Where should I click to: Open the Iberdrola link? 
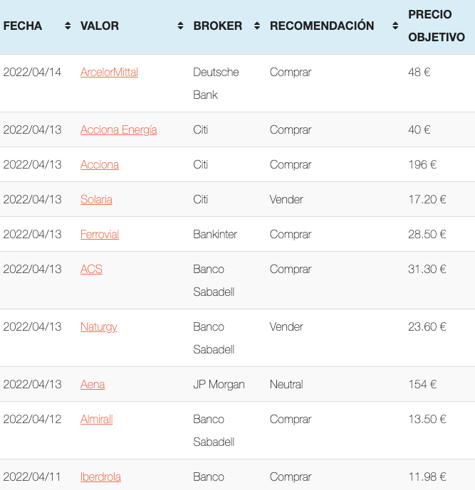[x=100, y=477]
